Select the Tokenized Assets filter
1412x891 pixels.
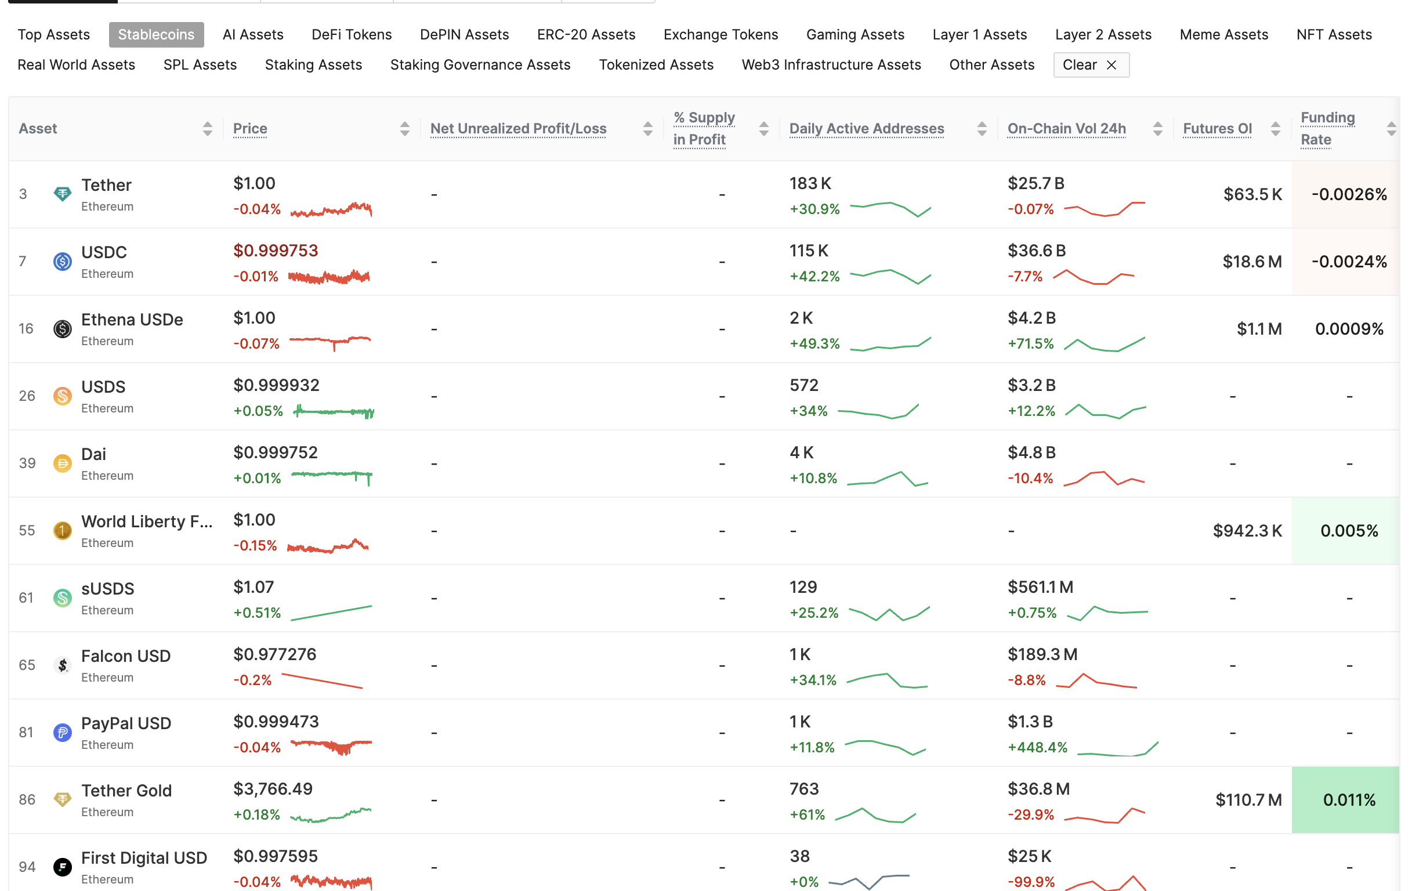click(x=656, y=65)
